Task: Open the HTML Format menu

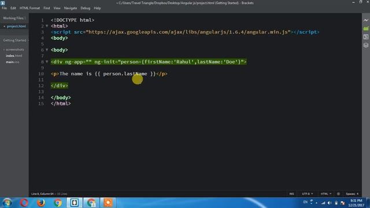Action: pos(29,8)
